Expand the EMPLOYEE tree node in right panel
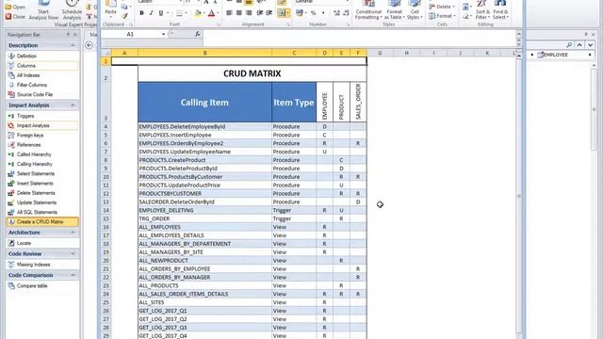Screen dimensions: 603x339 tap(532, 55)
